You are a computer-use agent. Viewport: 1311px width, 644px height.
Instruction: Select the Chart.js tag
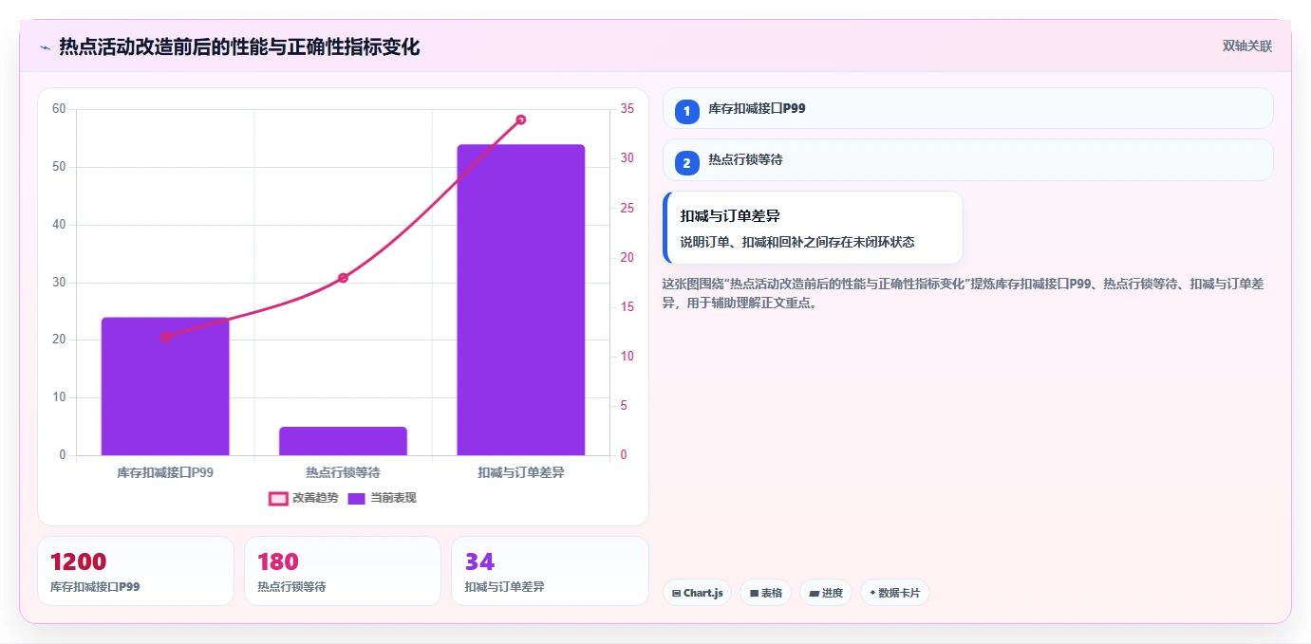[697, 593]
